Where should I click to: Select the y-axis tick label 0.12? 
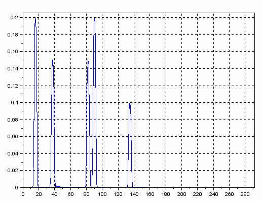coord(13,86)
